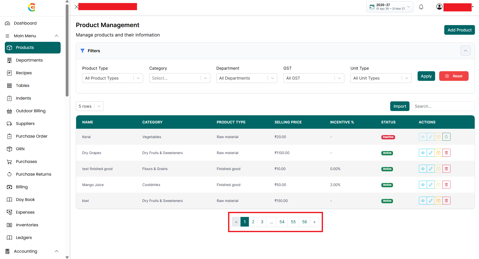Go to page 54
The height and width of the screenshot is (259, 479).
[282, 222]
